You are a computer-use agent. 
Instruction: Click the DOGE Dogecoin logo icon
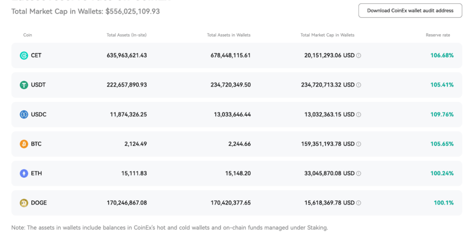coord(24,203)
